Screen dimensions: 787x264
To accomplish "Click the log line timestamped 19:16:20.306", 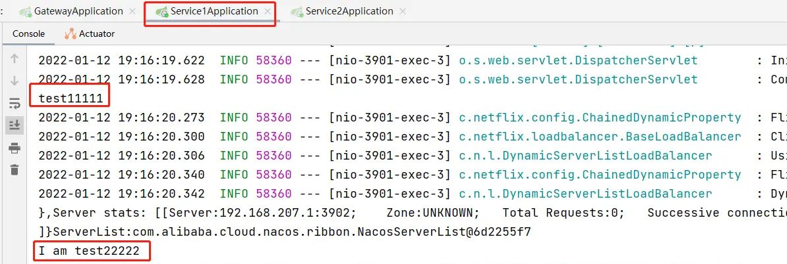I will (x=413, y=156).
